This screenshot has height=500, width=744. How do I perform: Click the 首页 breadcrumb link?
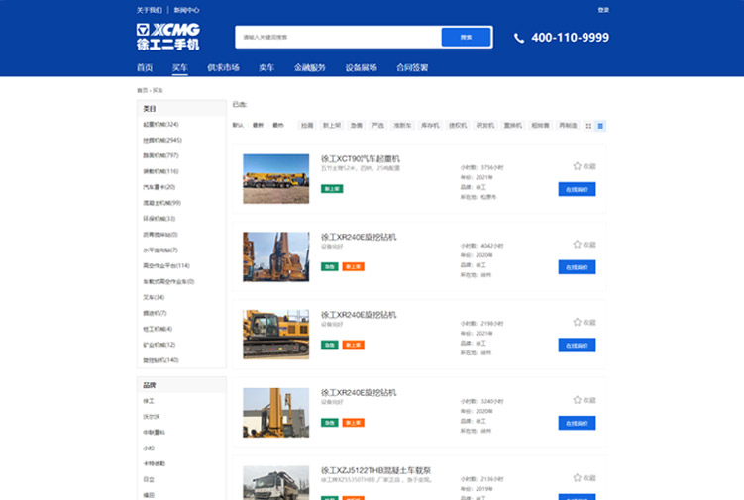(x=142, y=90)
